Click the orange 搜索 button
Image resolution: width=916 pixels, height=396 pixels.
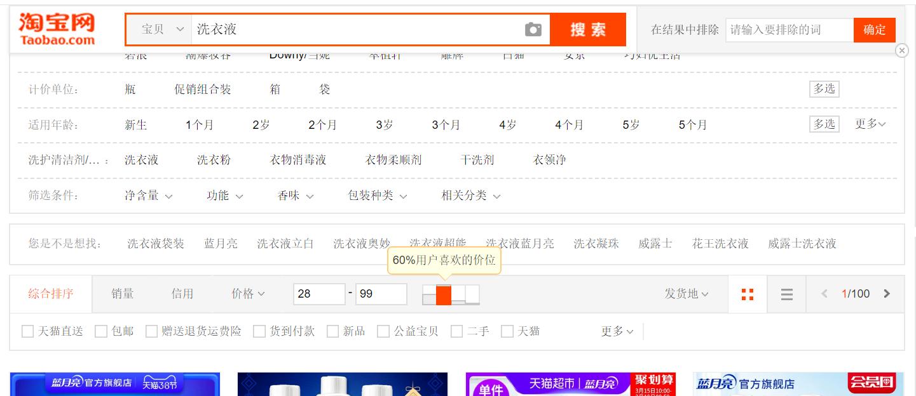click(588, 29)
